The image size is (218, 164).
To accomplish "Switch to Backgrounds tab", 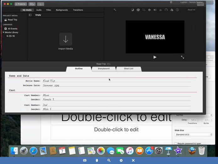I will point(62,10).
